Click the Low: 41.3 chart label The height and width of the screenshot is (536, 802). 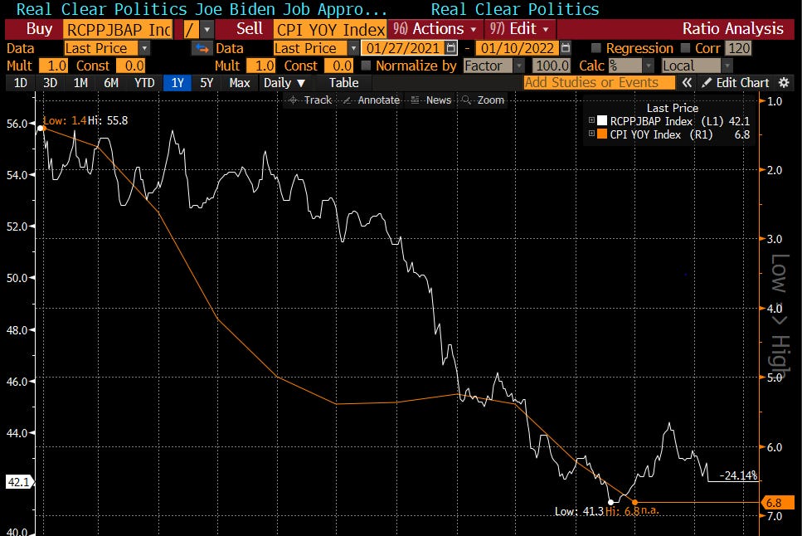click(x=579, y=511)
